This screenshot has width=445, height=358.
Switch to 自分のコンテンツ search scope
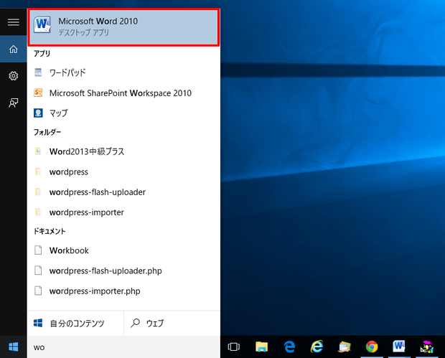(75, 323)
